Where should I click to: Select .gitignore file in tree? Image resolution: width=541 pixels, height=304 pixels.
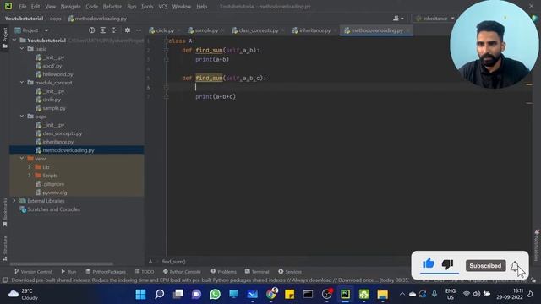click(50, 184)
